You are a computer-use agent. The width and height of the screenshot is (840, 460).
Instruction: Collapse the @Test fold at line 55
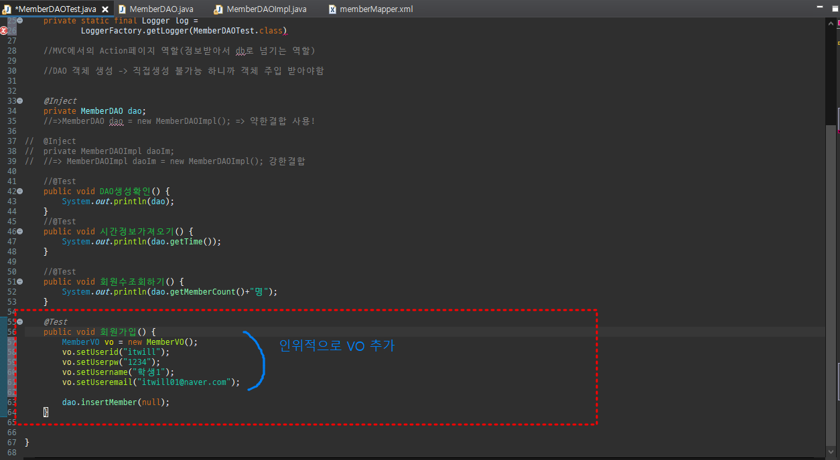19,322
